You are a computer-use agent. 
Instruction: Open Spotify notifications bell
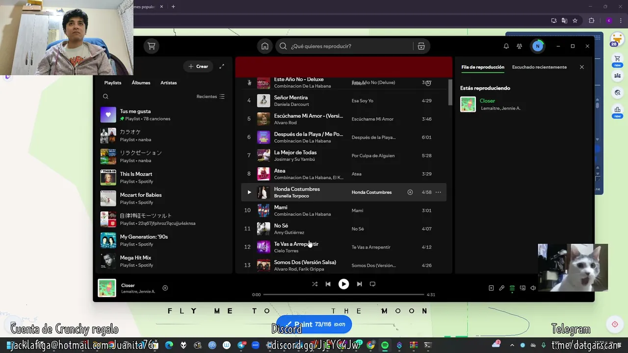pos(506,46)
